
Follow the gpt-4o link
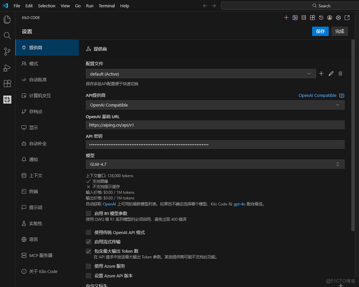point(239,204)
